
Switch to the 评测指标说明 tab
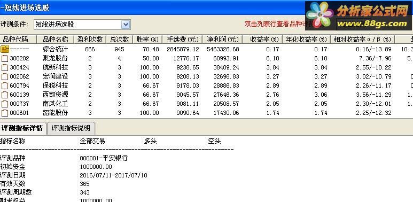click(x=71, y=128)
